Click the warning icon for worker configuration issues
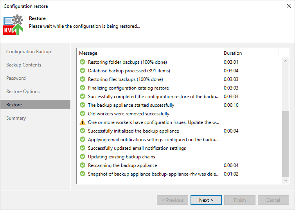This screenshot has width=295, height=210. (82, 122)
